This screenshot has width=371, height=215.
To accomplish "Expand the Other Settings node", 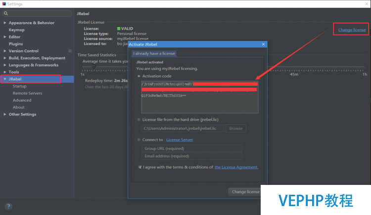I will [x=5, y=114].
